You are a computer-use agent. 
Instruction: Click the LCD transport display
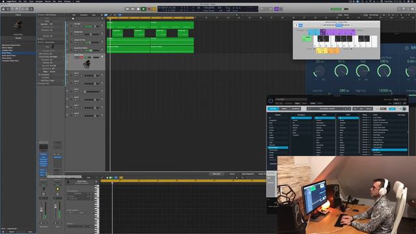pos(208,9)
